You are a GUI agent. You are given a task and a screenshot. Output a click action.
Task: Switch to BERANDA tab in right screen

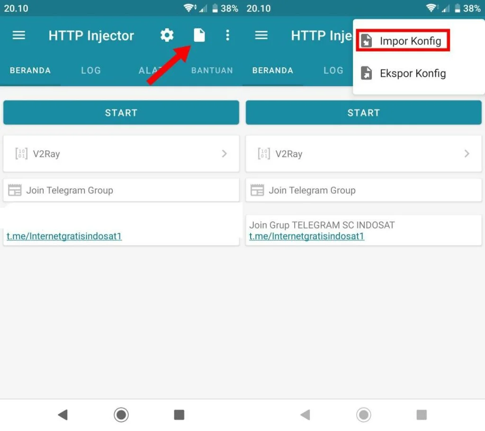pyautogui.click(x=273, y=71)
